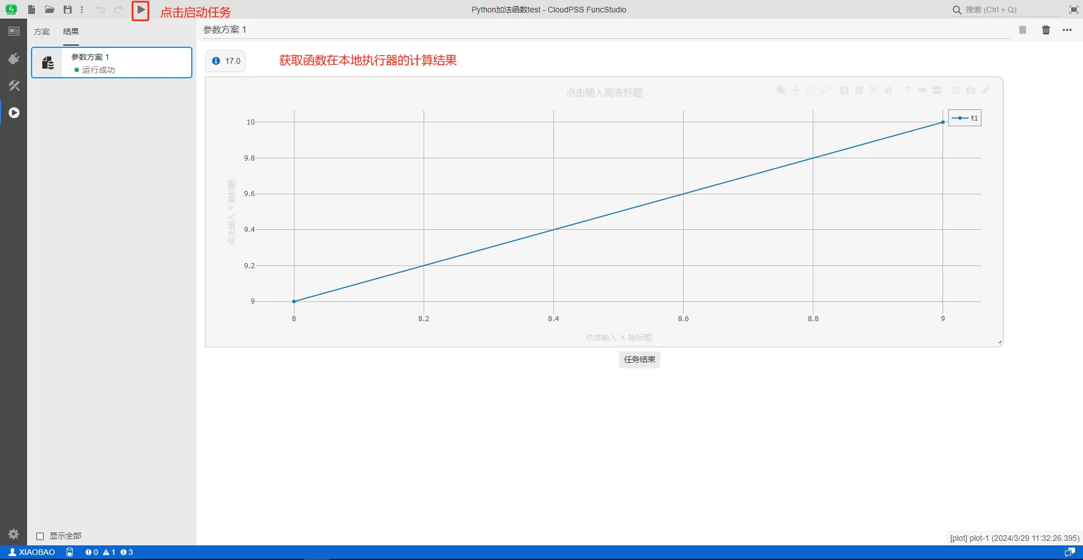
Task: Open settings with the sidebar gear icon
Action: click(x=14, y=534)
